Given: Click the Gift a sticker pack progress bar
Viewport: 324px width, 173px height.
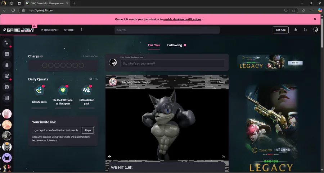Looking at the screenshot, I should tap(86, 108).
